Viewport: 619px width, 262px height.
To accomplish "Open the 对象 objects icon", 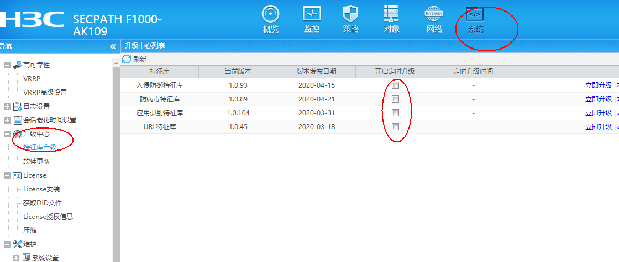I will click(x=391, y=14).
